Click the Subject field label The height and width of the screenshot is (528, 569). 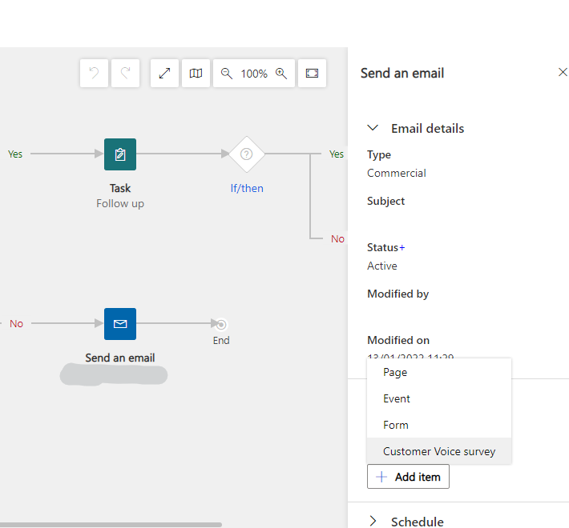click(x=385, y=201)
